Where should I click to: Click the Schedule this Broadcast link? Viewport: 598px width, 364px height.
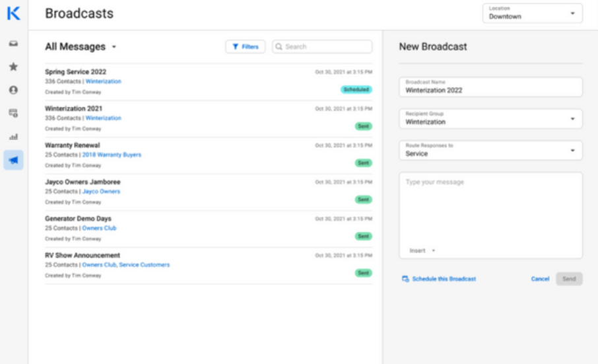[444, 279]
